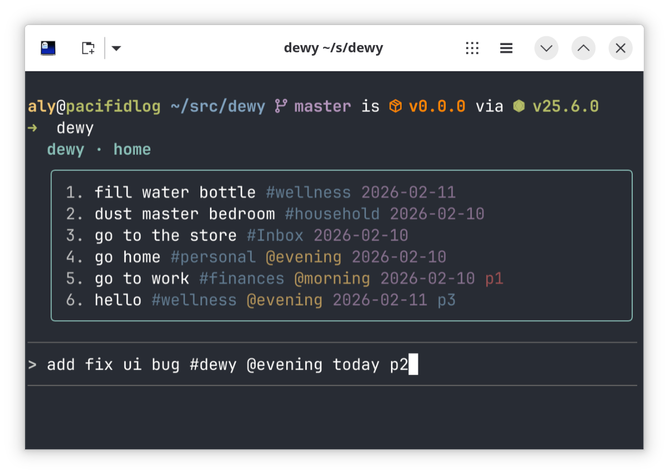Expand the new tab dropdown arrow
The image size is (669, 475).
pos(116,48)
